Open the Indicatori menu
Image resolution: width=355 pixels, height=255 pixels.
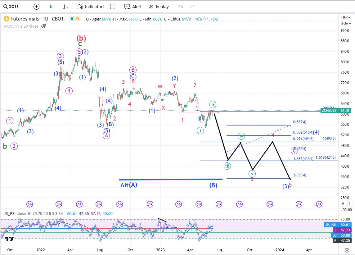coord(91,7)
